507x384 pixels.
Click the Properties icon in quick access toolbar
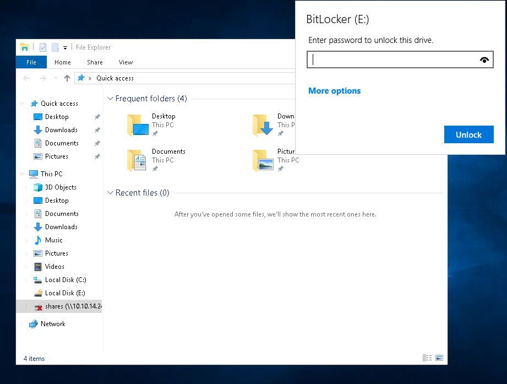tap(43, 47)
